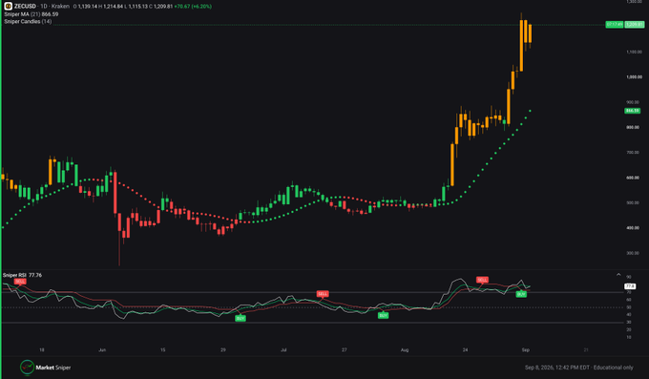Screen dimensions: 649x379
Task: Select the 1D interval label
Action: (x=44, y=7)
